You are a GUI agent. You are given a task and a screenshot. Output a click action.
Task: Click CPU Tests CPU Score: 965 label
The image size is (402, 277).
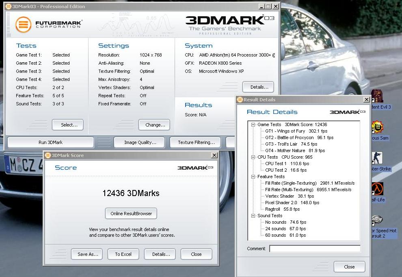(x=285, y=157)
